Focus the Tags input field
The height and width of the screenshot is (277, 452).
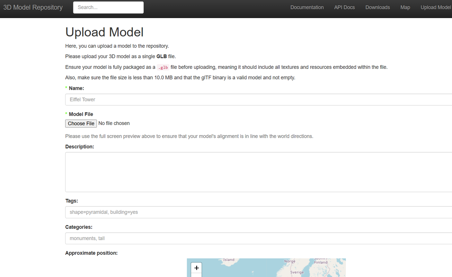click(258, 212)
